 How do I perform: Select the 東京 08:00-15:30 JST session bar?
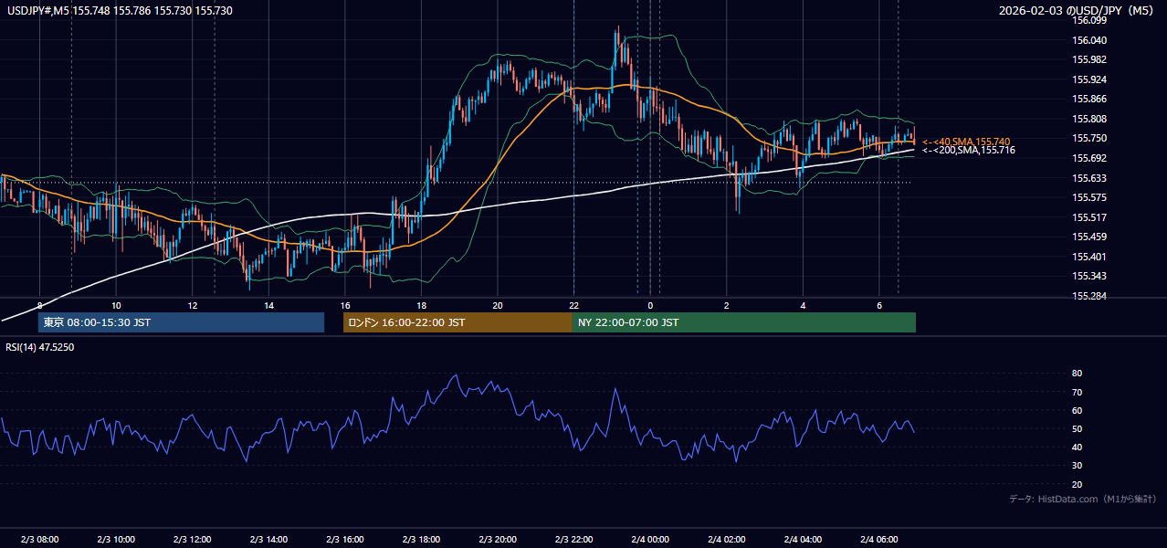181,322
